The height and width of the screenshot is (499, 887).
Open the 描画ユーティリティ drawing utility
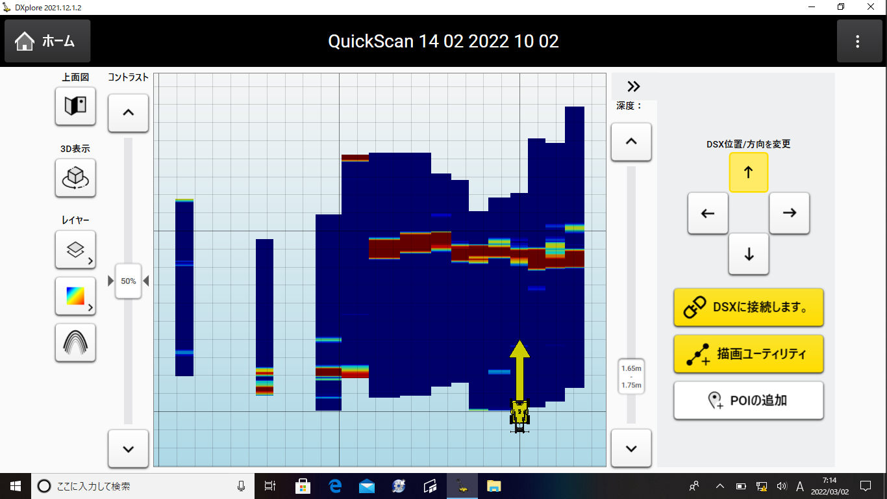pos(748,354)
